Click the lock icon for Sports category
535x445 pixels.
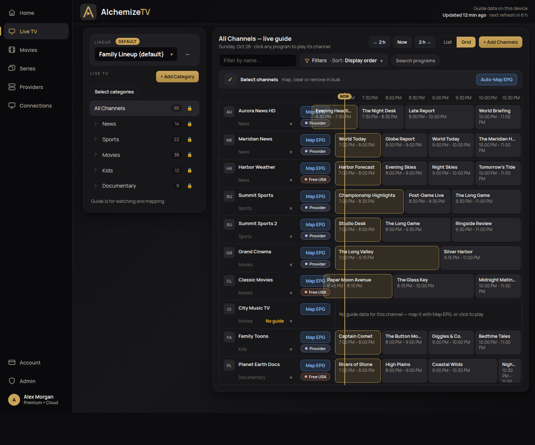pos(189,139)
